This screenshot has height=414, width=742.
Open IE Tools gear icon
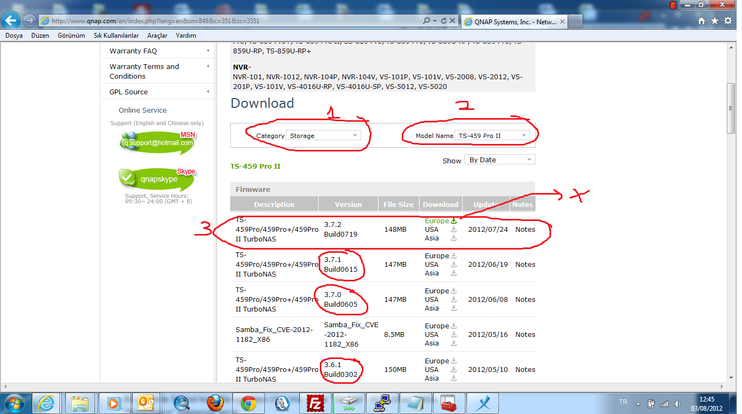tap(728, 21)
